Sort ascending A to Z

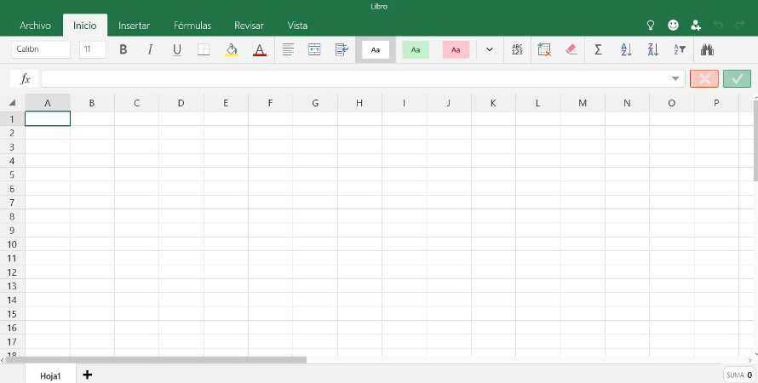pos(627,49)
